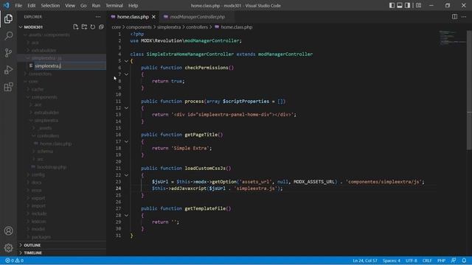
Task: Fold loadCustomCssJs body at line 22
Action: pos(126,175)
